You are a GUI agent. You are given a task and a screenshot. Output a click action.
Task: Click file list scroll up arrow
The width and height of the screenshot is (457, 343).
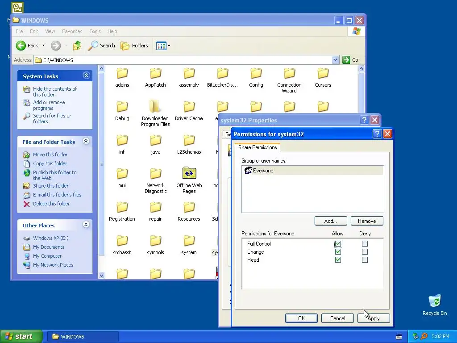(361, 69)
